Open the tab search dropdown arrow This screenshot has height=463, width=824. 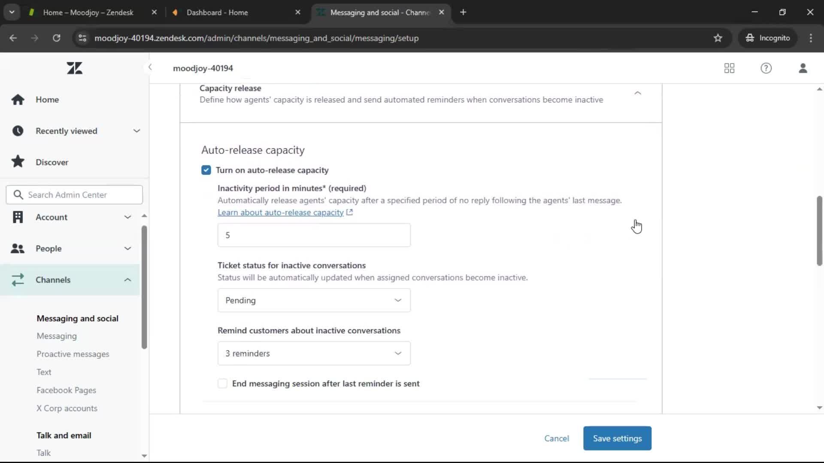(12, 12)
